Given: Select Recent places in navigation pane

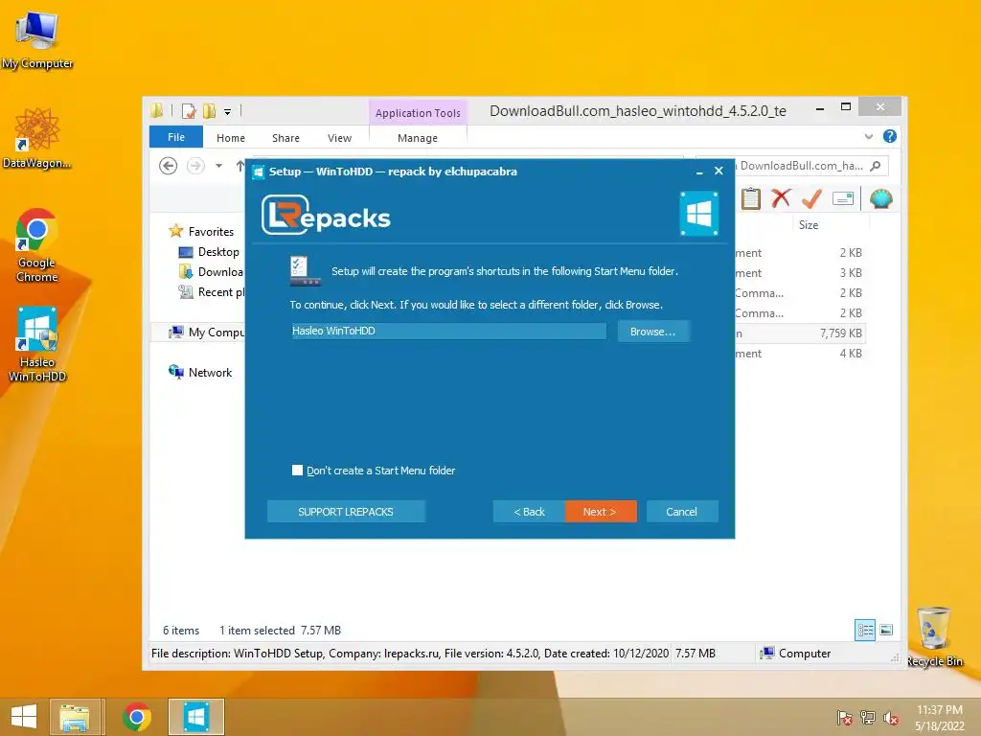Looking at the screenshot, I should [x=214, y=291].
